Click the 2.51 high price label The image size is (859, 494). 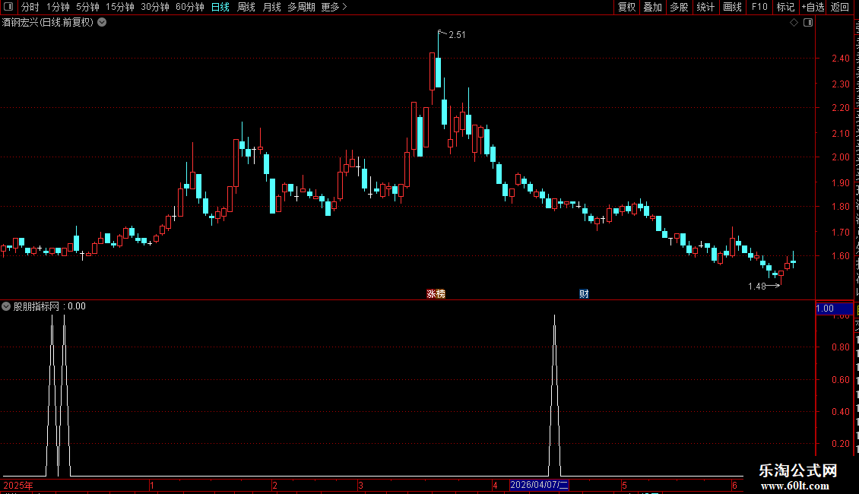[x=457, y=35]
